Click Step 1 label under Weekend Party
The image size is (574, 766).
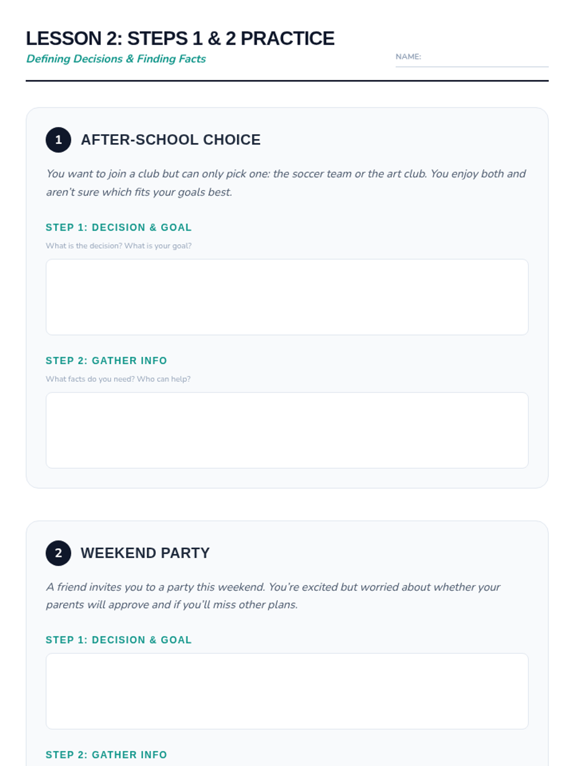pyautogui.click(x=119, y=640)
